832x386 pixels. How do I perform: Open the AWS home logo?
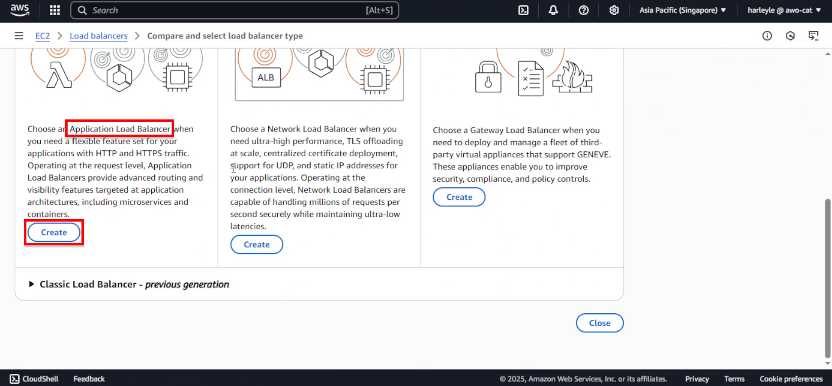click(x=20, y=10)
